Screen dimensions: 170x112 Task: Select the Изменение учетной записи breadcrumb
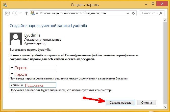(x=59, y=13)
